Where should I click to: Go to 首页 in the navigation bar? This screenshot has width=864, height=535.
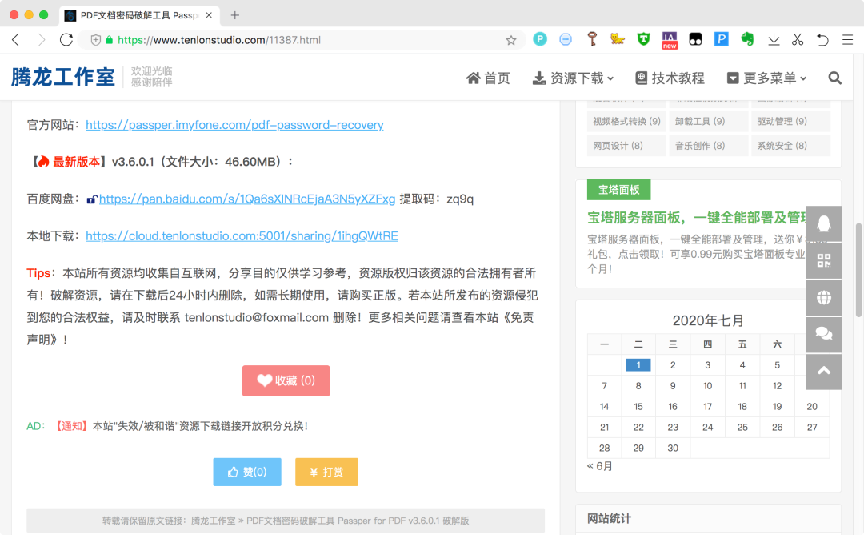tap(488, 78)
